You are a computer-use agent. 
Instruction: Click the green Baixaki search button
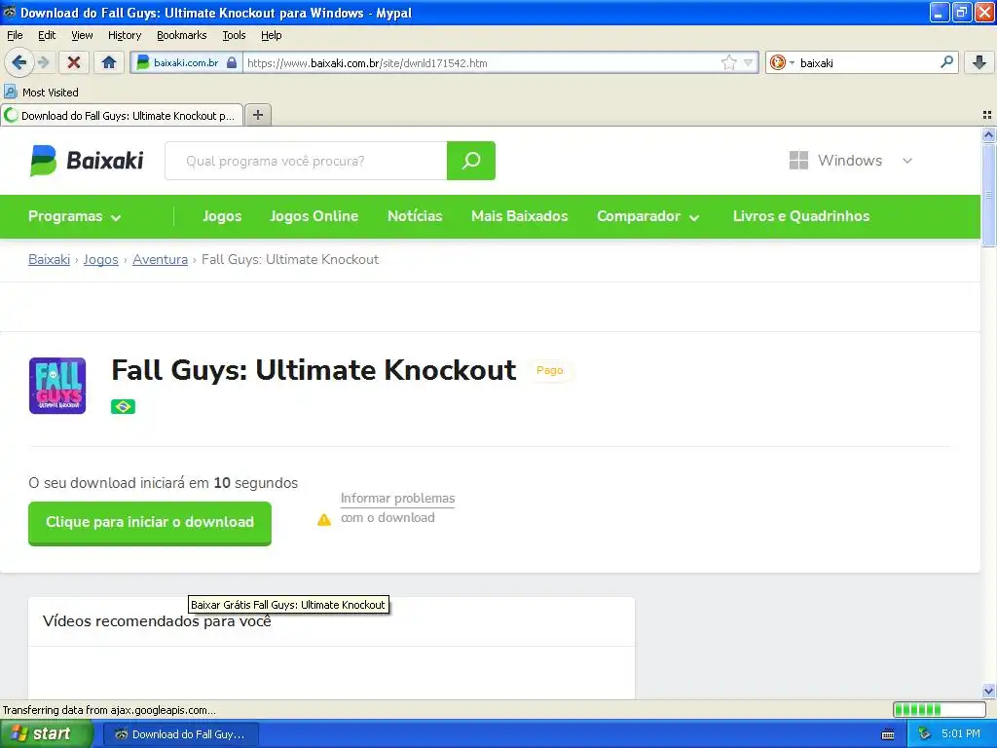coord(470,161)
